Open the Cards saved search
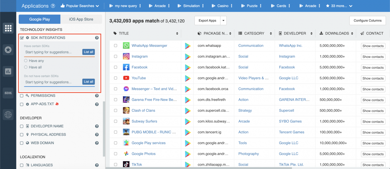Image resolution: width=390 pixels, height=169 pixels. click(x=278, y=6)
